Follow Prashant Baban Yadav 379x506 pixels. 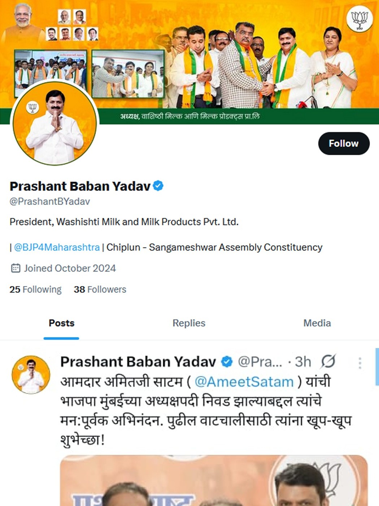pos(344,143)
